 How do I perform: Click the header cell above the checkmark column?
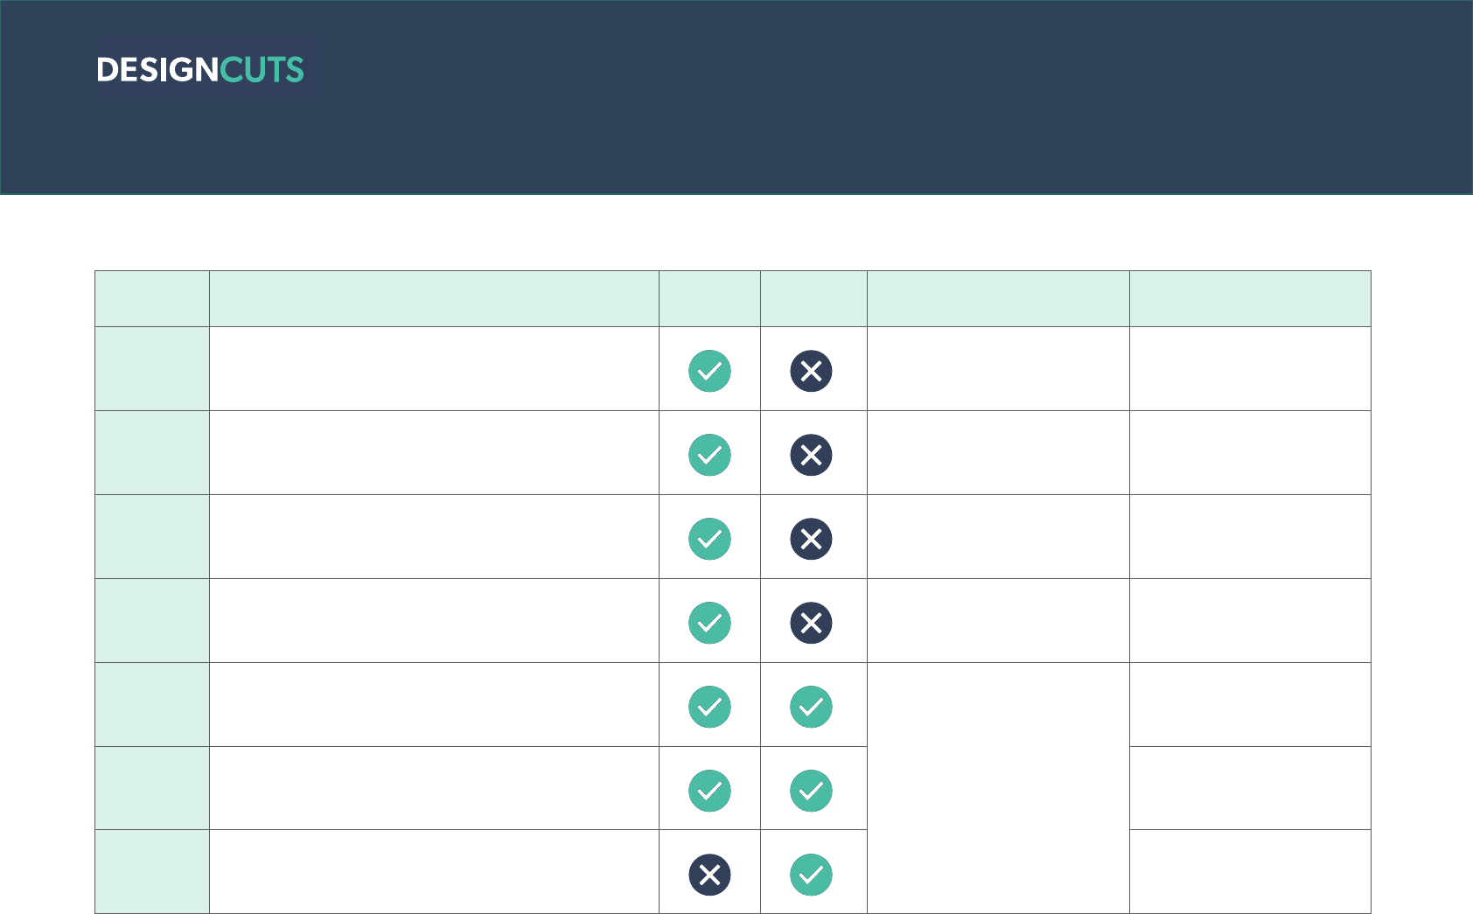pos(709,298)
